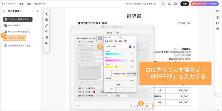Image resolution: width=222 pixels, height=111 pixels.
Task: Adjust the ブルー color slider
Action: point(116,67)
